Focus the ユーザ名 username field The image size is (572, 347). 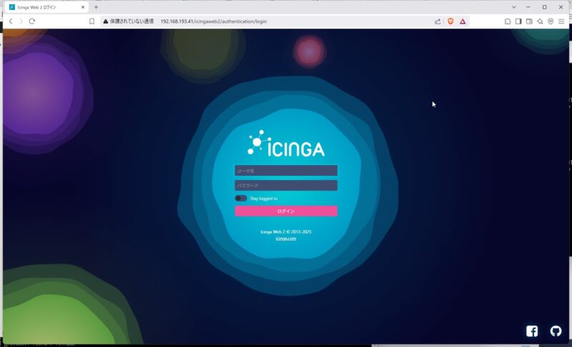pyautogui.click(x=286, y=171)
